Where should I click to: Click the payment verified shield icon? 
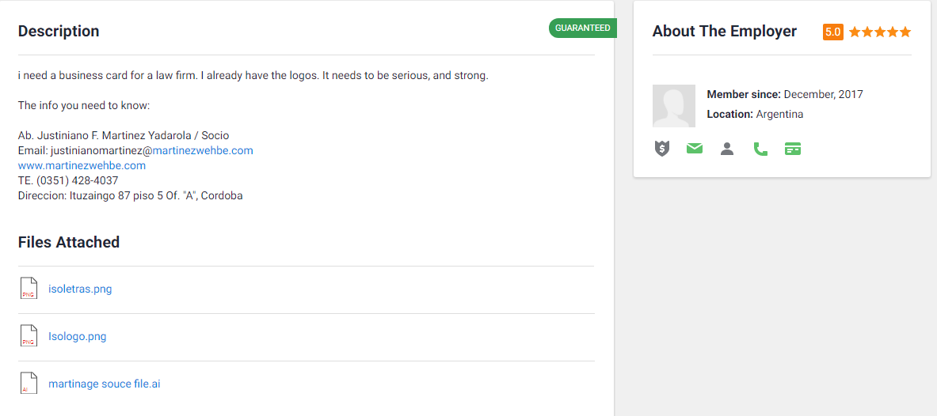point(662,149)
